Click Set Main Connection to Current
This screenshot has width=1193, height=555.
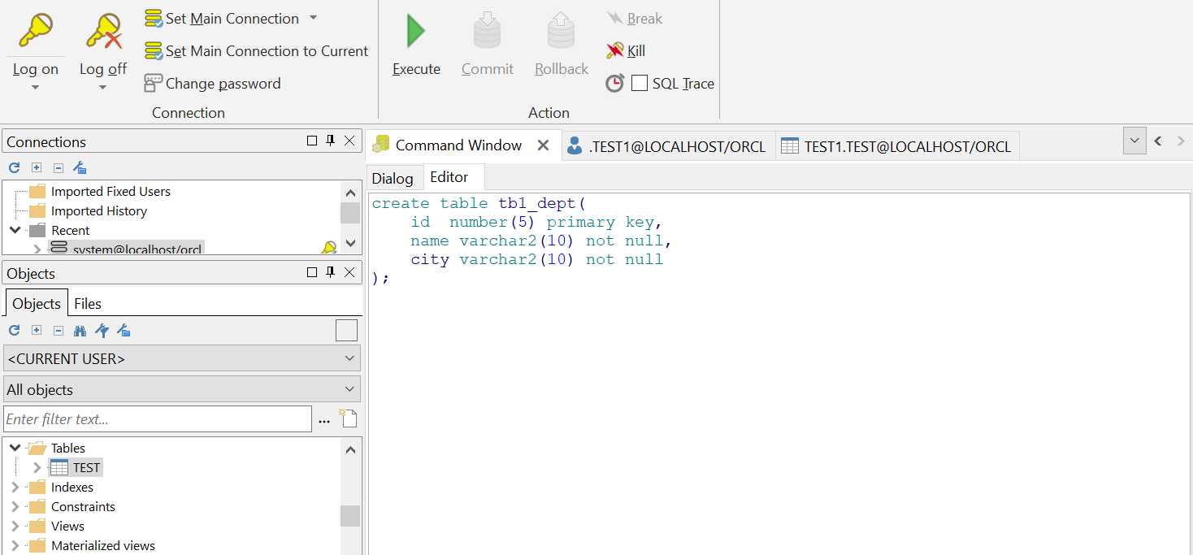pyautogui.click(x=257, y=50)
